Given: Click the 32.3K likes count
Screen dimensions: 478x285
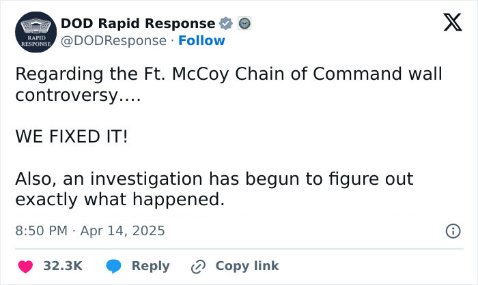Looking at the screenshot, I should 63,266.
